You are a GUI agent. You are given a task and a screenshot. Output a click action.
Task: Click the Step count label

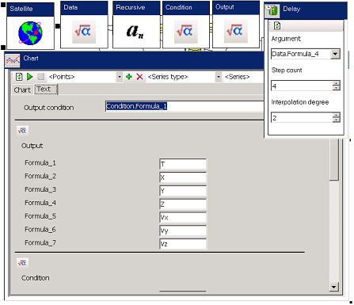(287, 71)
